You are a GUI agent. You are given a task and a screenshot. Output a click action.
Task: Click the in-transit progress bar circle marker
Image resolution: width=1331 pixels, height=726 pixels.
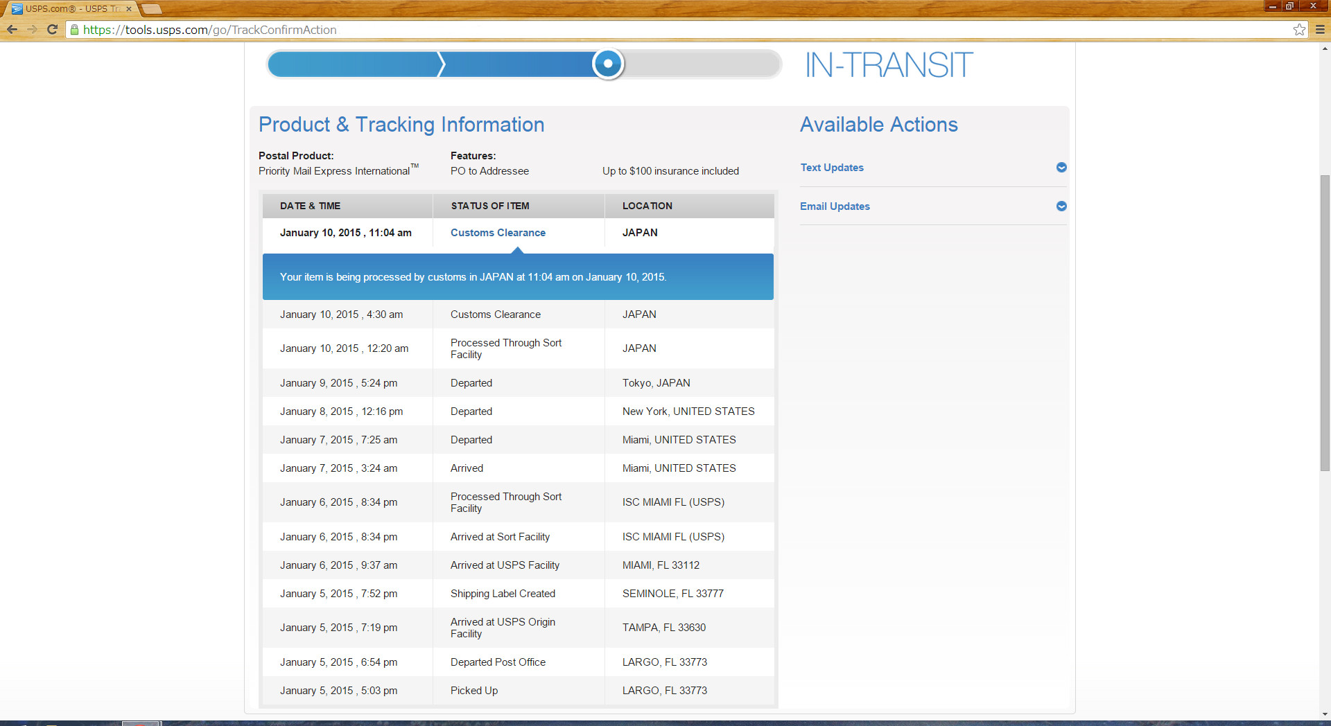pyautogui.click(x=608, y=64)
